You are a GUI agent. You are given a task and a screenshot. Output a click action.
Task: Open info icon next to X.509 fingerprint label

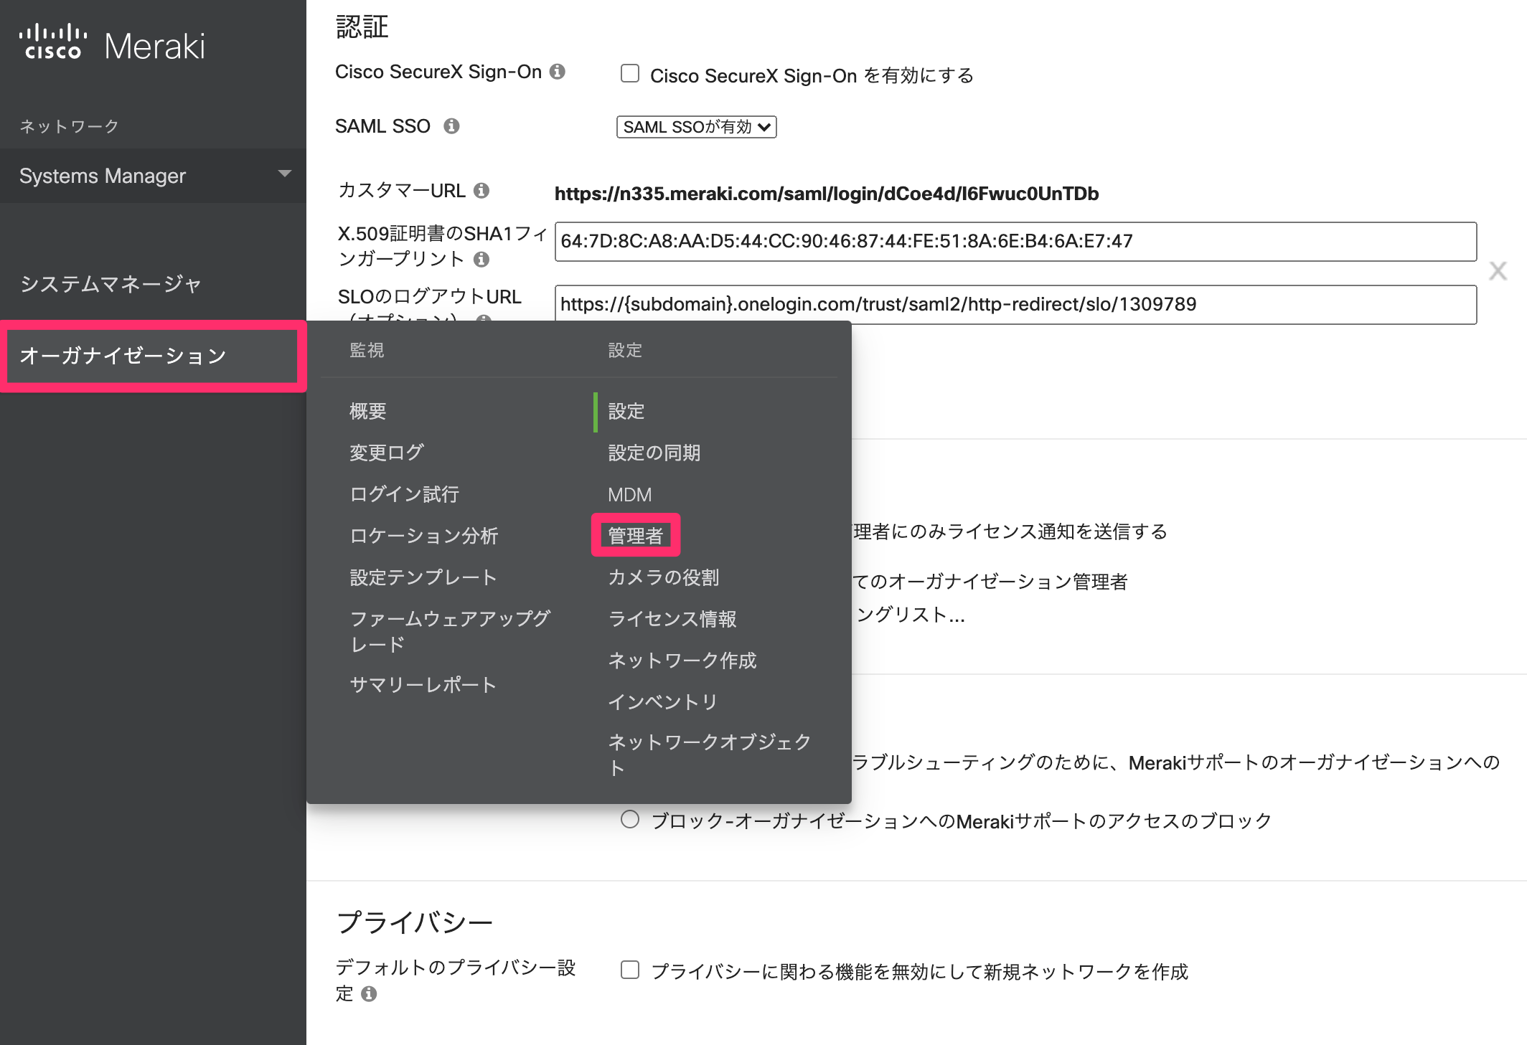[481, 260]
